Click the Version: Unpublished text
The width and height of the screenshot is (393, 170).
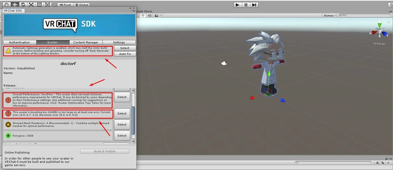(x=19, y=68)
